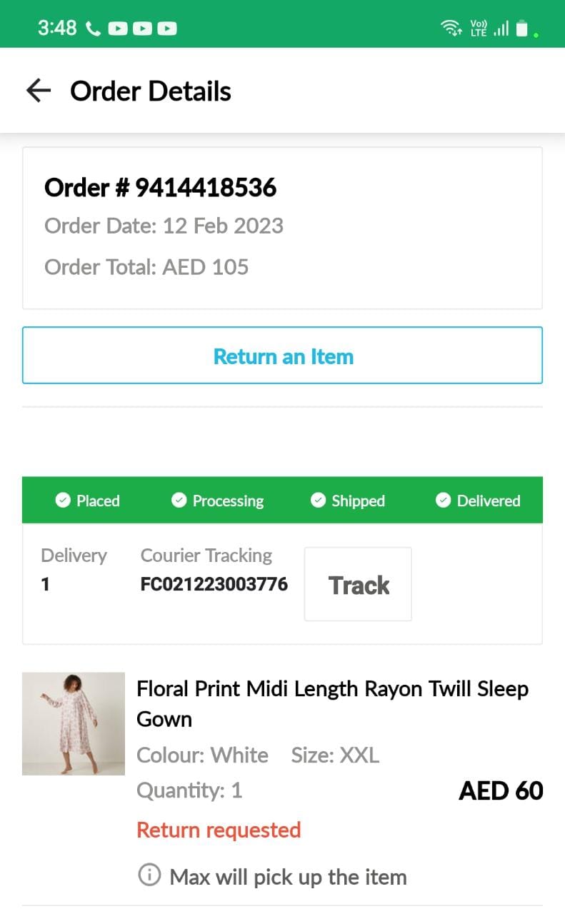Screen dimensions: 565x914
Task: Open Floral Print Midi Length product title
Action: (332, 703)
